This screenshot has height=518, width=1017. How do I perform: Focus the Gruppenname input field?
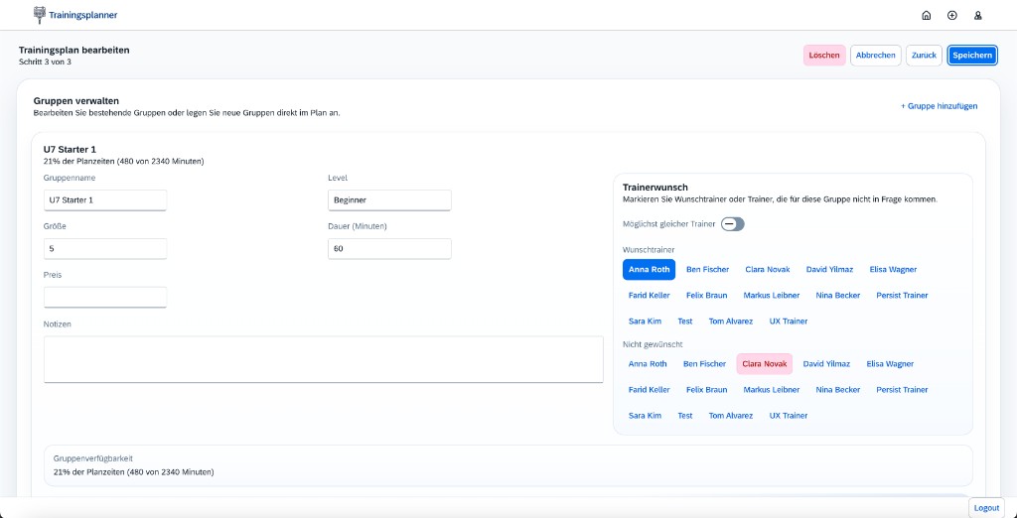(105, 200)
